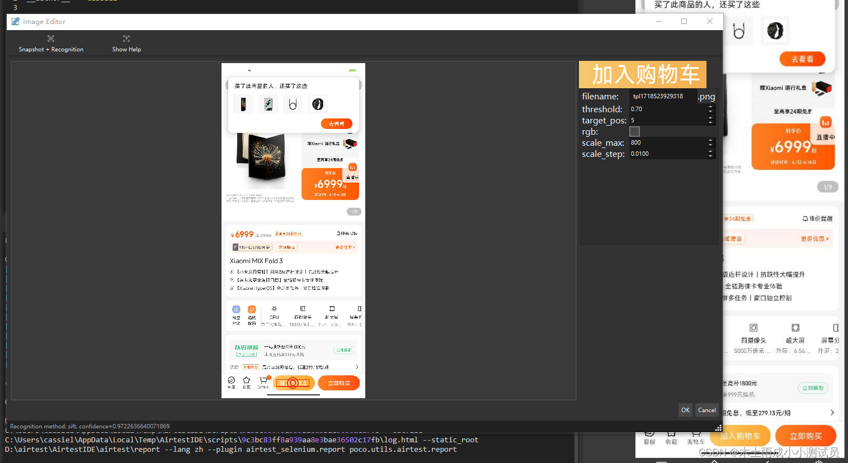This screenshot has width=848, height=463.
Task: Click the Snapshot + Recognition tool
Action: pyautogui.click(x=51, y=44)
